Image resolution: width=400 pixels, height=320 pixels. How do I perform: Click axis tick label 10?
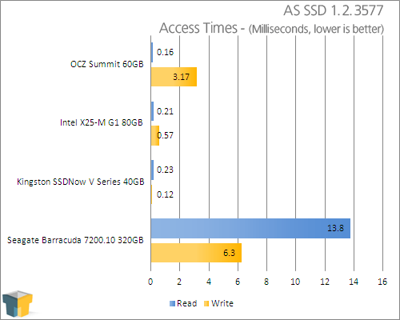[x=295, y=282]
